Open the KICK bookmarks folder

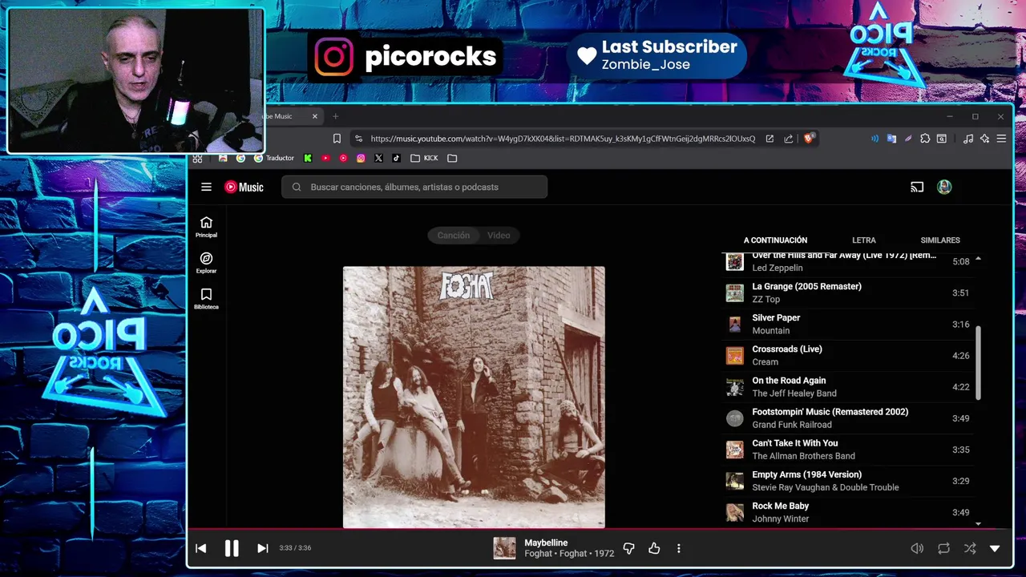pyautogui.click(x=424, y=158)
